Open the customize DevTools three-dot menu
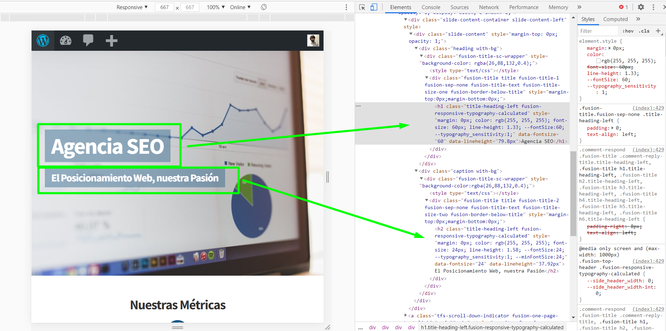Image resolution: width=666 pixels, height=331 pixels. [653, 7]
